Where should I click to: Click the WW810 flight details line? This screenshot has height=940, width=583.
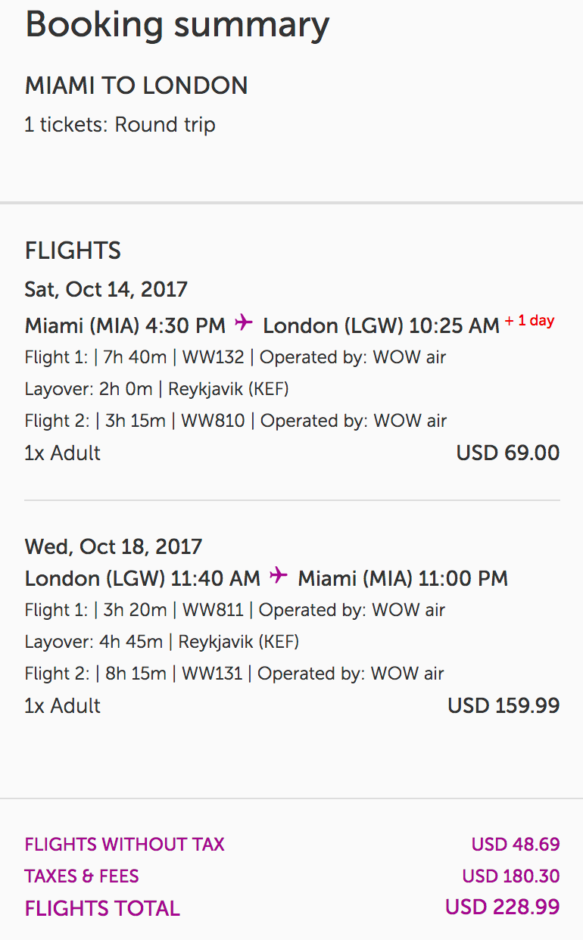click(235, 421)
